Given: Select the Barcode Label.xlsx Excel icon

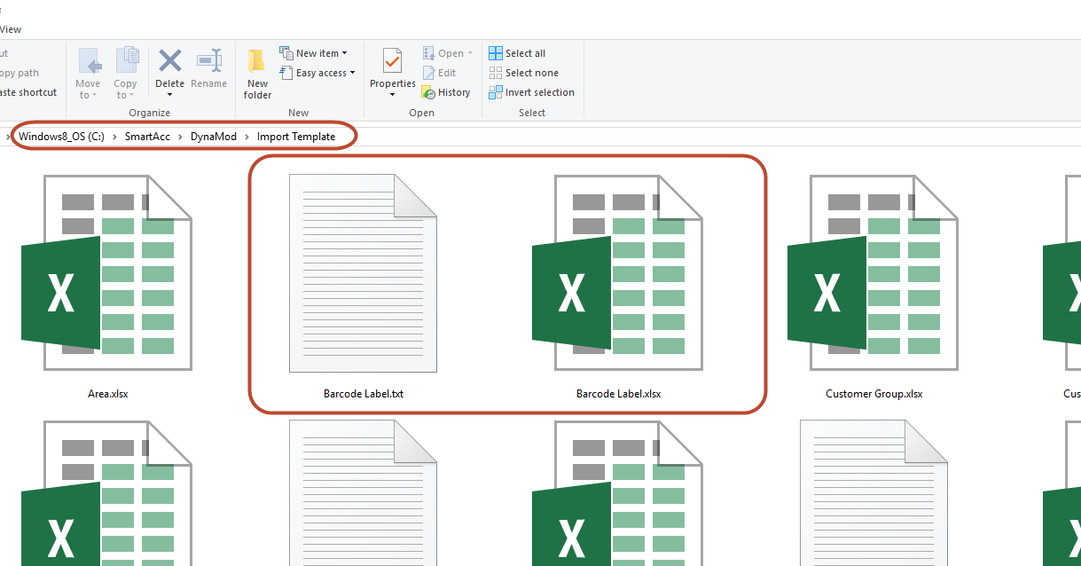Looking at the screenshot, I should (x=618, y=272).
